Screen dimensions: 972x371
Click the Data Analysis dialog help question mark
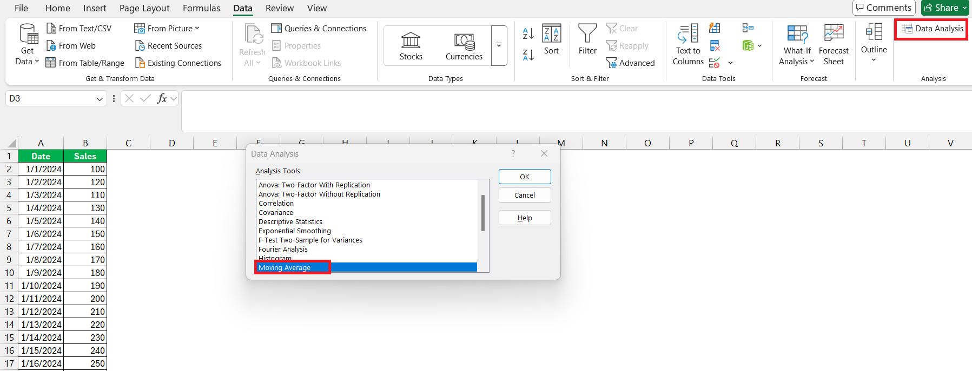pyautogui.click(x=513, y=154)
